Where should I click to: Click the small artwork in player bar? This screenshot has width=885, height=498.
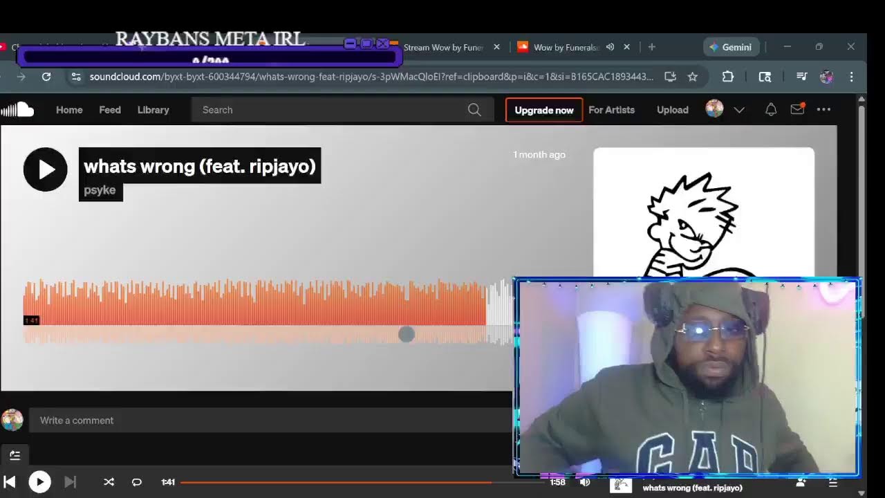(x=621, y=486)
